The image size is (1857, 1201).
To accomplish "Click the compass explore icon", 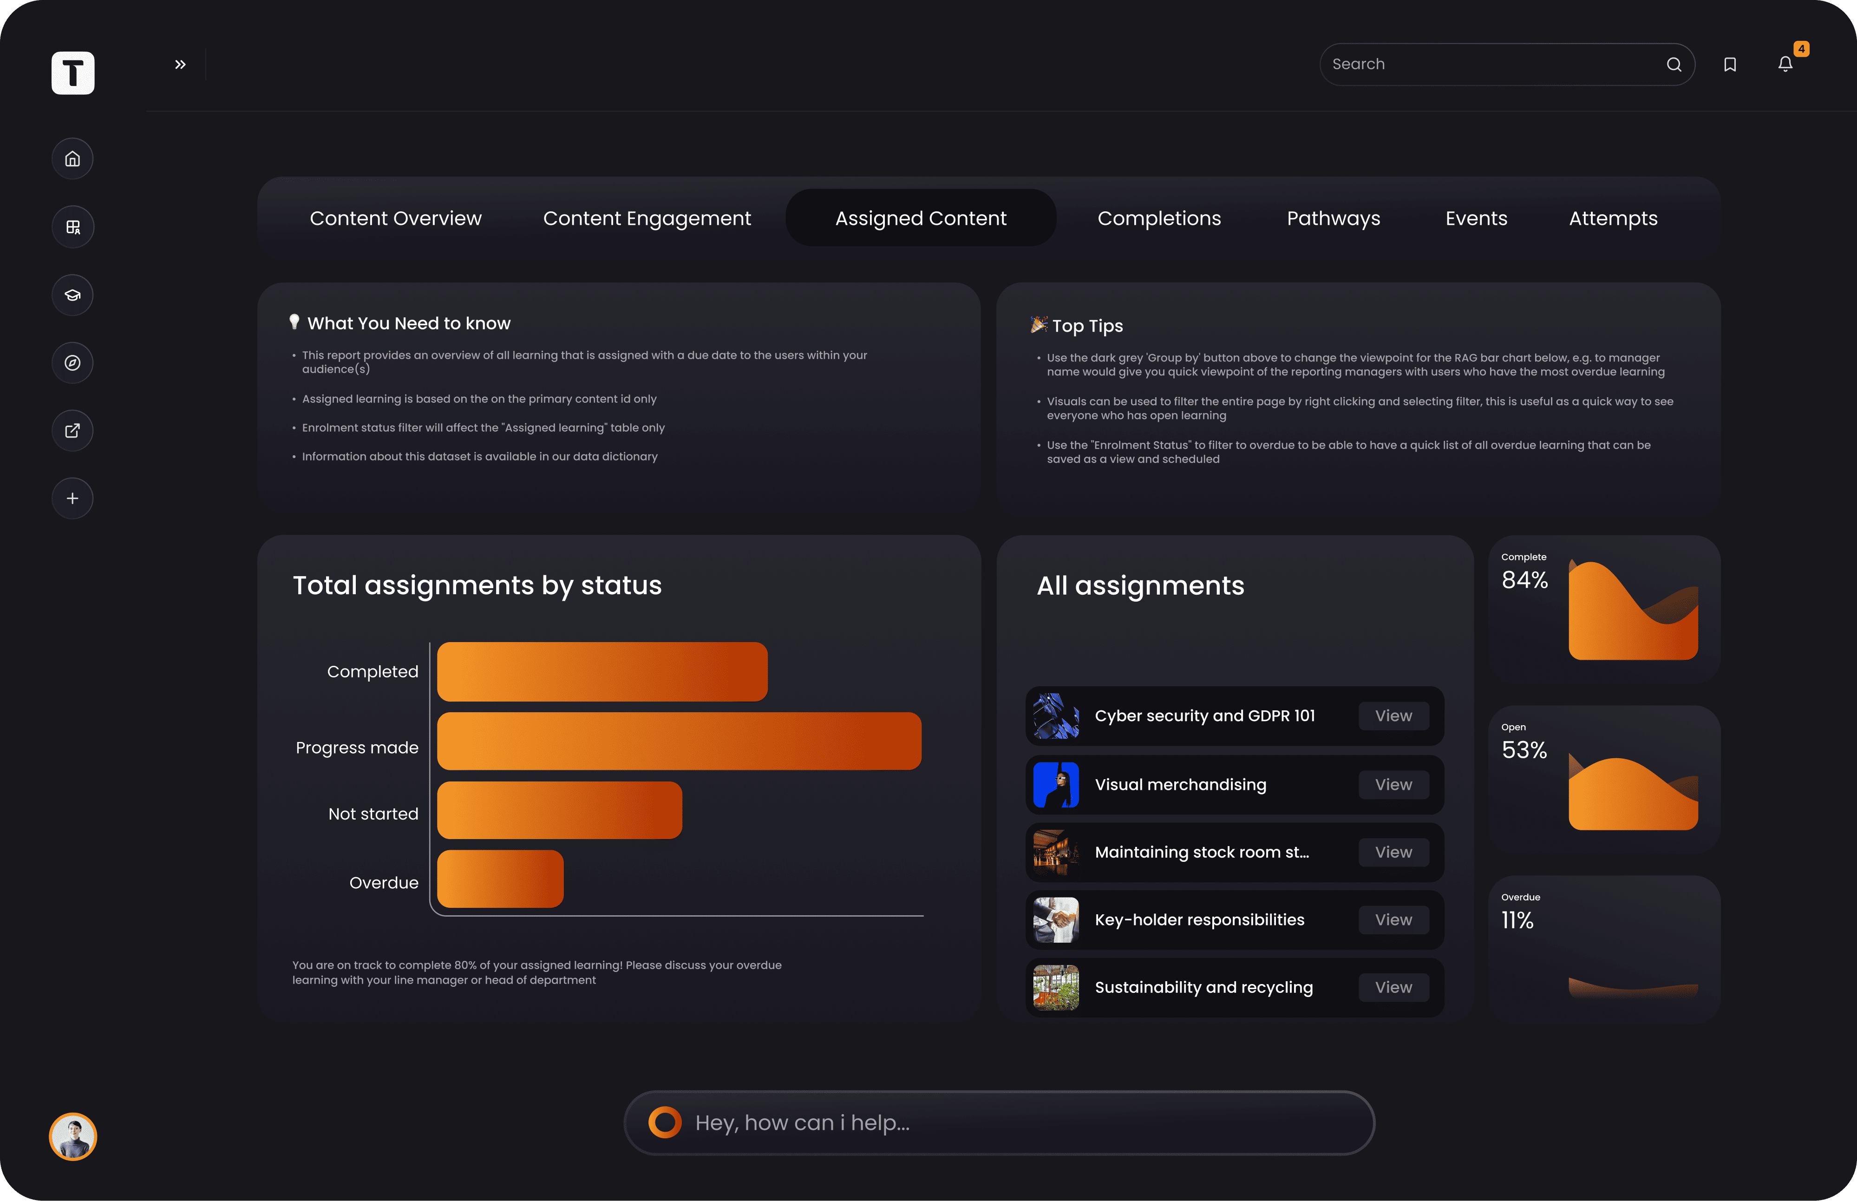I will 72,363.
